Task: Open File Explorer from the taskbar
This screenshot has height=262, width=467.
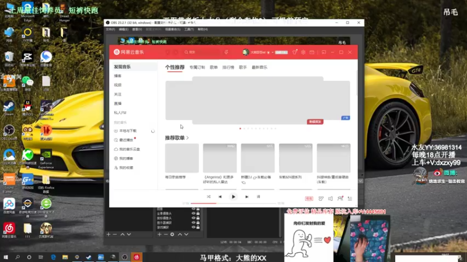Action: (65, 257)
